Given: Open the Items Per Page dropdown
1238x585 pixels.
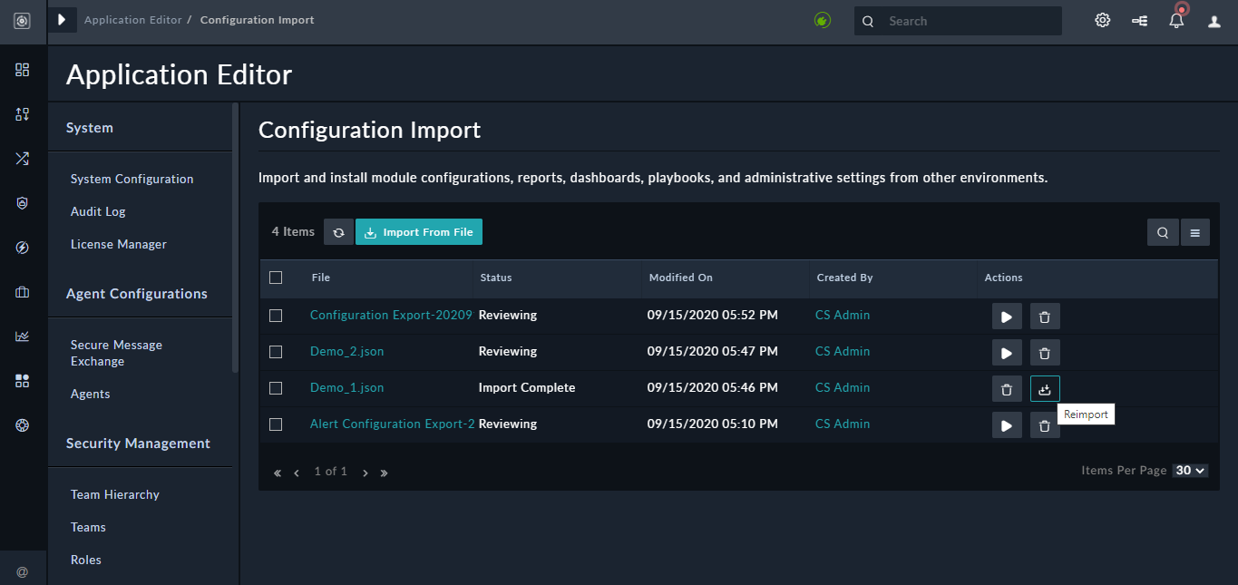Looking at the screenshot, I should (x=1192, y=470).
